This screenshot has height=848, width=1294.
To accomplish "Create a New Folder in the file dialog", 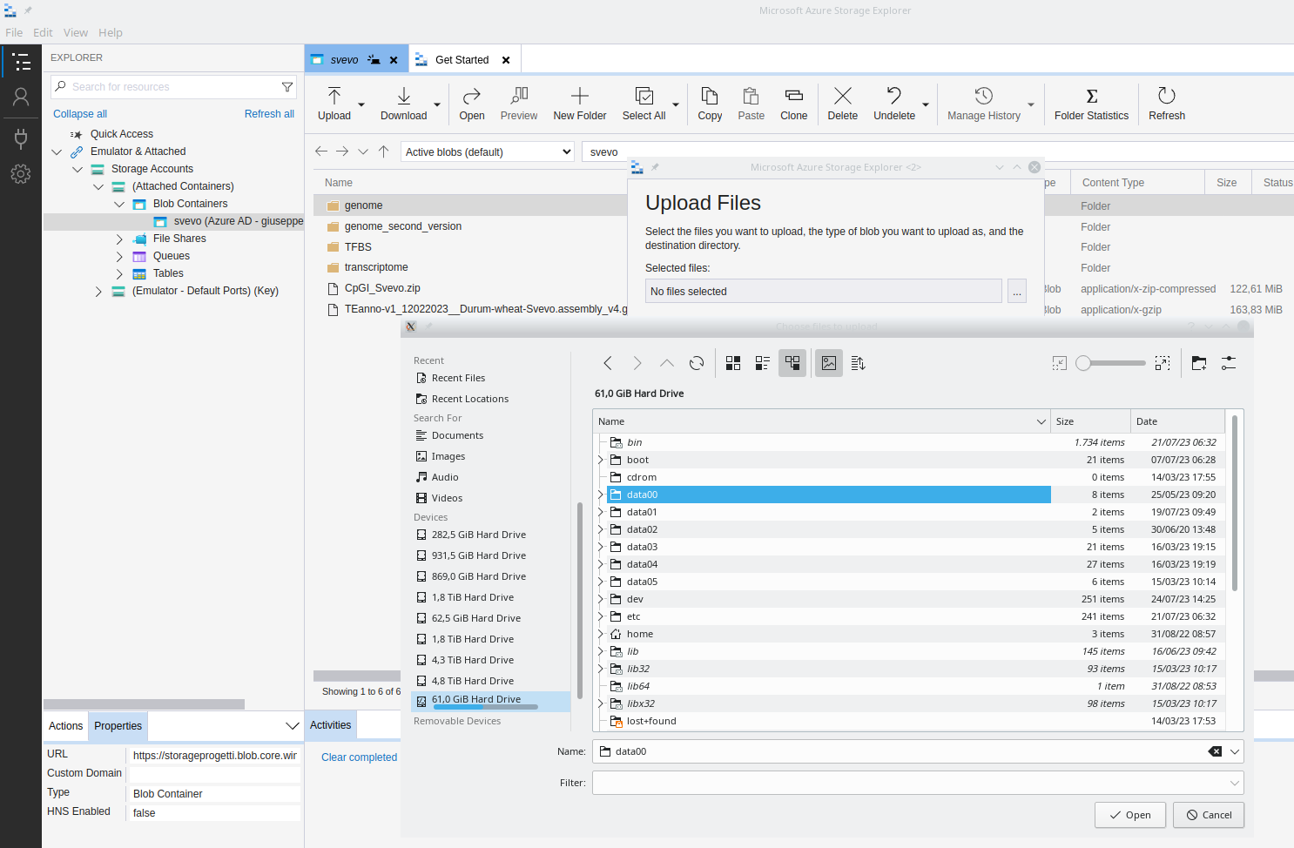I will tap(1198, 363).
